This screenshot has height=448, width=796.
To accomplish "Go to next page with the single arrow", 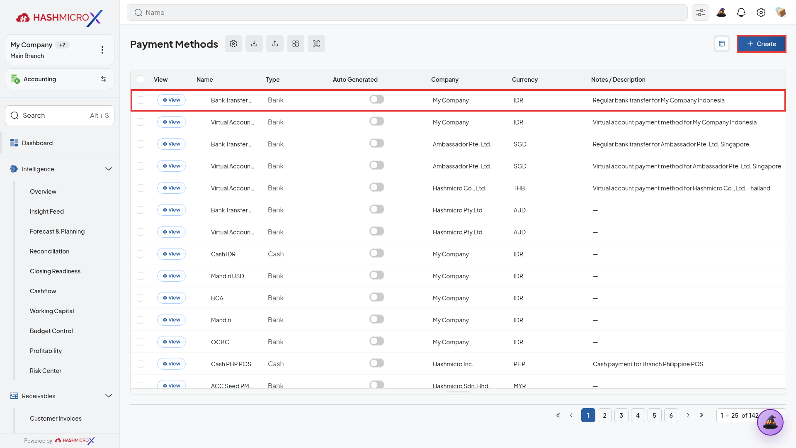I will 688,415.
